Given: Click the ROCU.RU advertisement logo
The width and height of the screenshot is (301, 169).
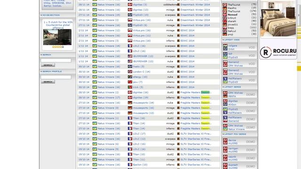Looking at the screenshot, I should pos(278,52).
